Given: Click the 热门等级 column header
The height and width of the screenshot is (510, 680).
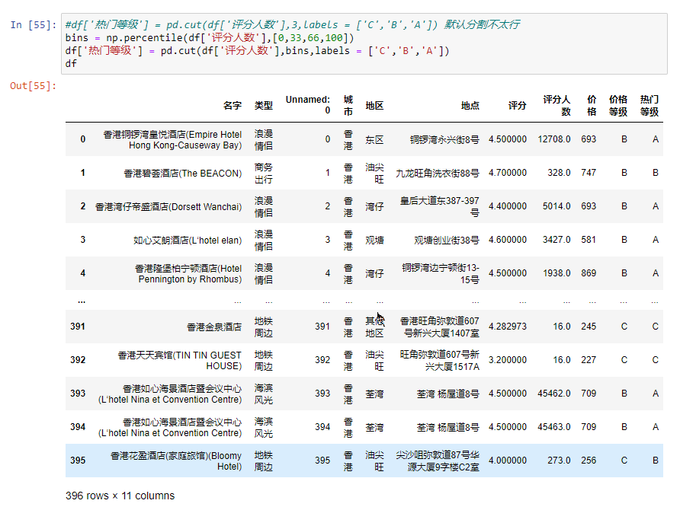Looking at the screenshot, I should pyautogui.click(x=650, y=106).
